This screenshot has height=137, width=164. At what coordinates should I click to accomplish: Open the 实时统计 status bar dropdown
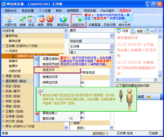[100, 133]
